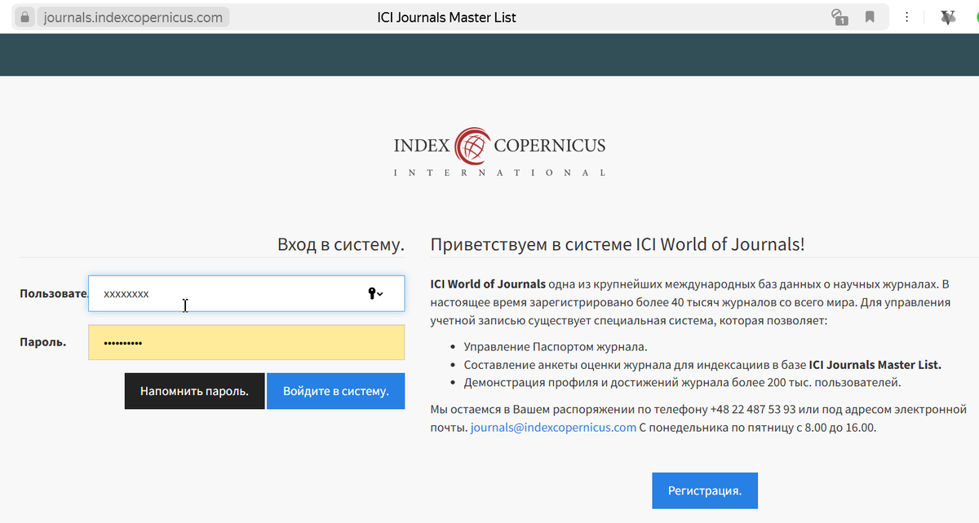Image resolution: width=979 pixels, height=523 pixels.
Task: Click the heading Приветствуем в системе ICI World of Journals!
Action: (618, 244)
